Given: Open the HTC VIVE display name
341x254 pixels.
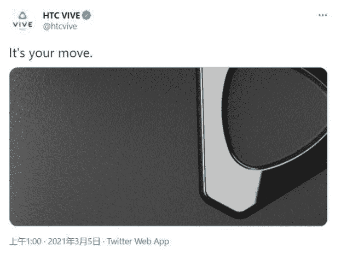Looking at the screenshot, I should [x=61, y=15].
